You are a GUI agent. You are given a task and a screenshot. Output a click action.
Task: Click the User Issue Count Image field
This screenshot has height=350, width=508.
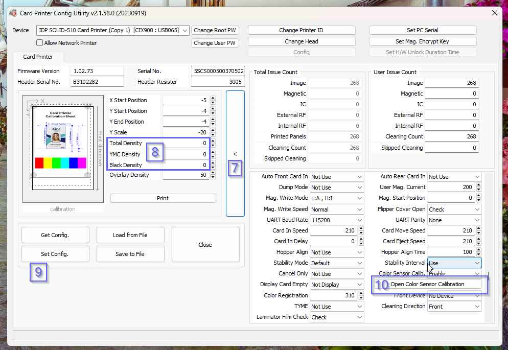point(452,83)
